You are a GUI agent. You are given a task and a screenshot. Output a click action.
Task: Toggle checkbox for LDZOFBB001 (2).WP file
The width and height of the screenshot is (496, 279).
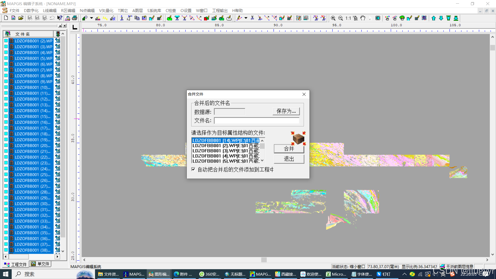point(6,41)
